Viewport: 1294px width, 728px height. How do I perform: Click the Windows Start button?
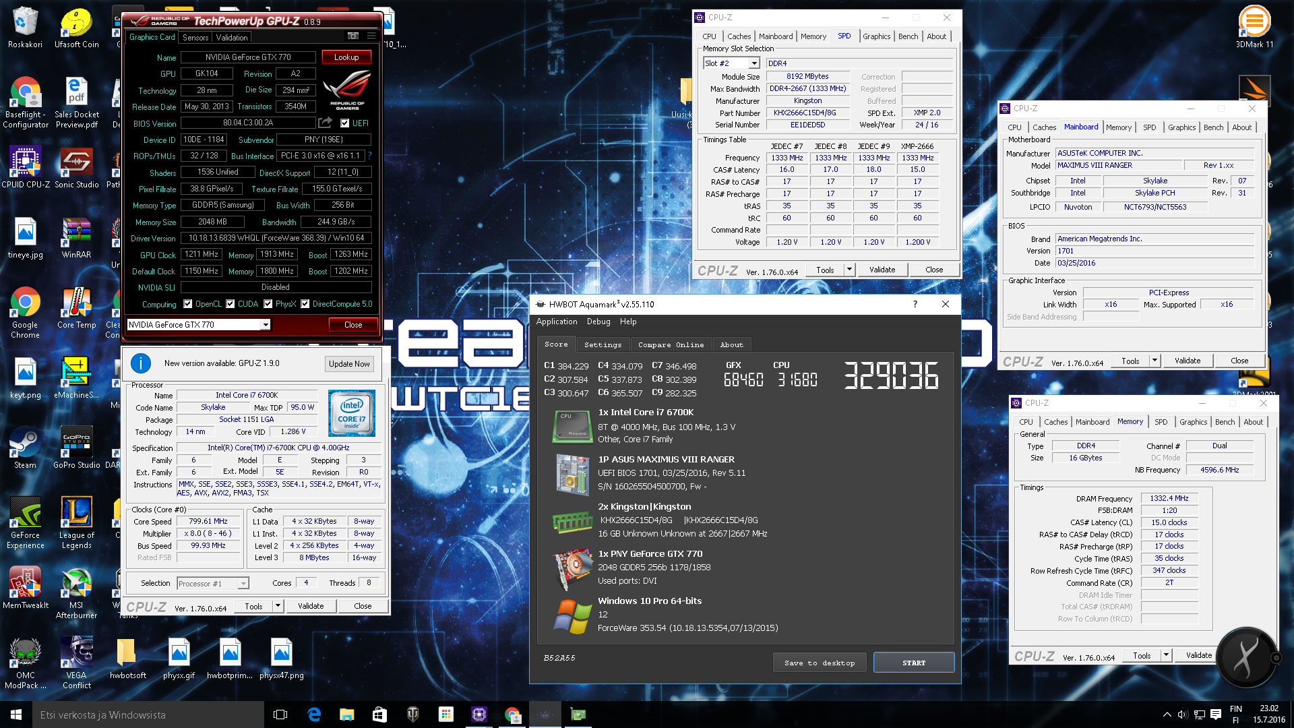[x=16, y=715]
